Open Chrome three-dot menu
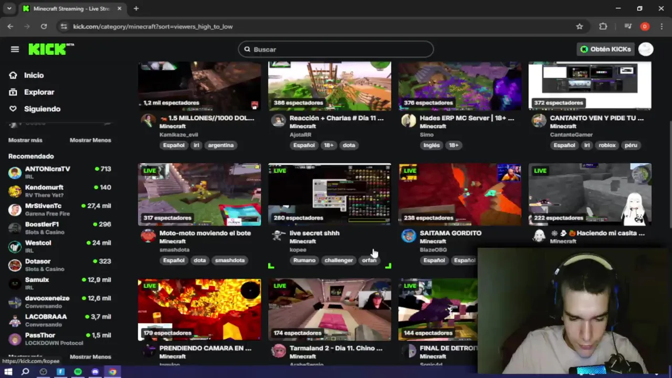Image resolution: width=672 pixels, height=378 pixels. pos(661,26)
